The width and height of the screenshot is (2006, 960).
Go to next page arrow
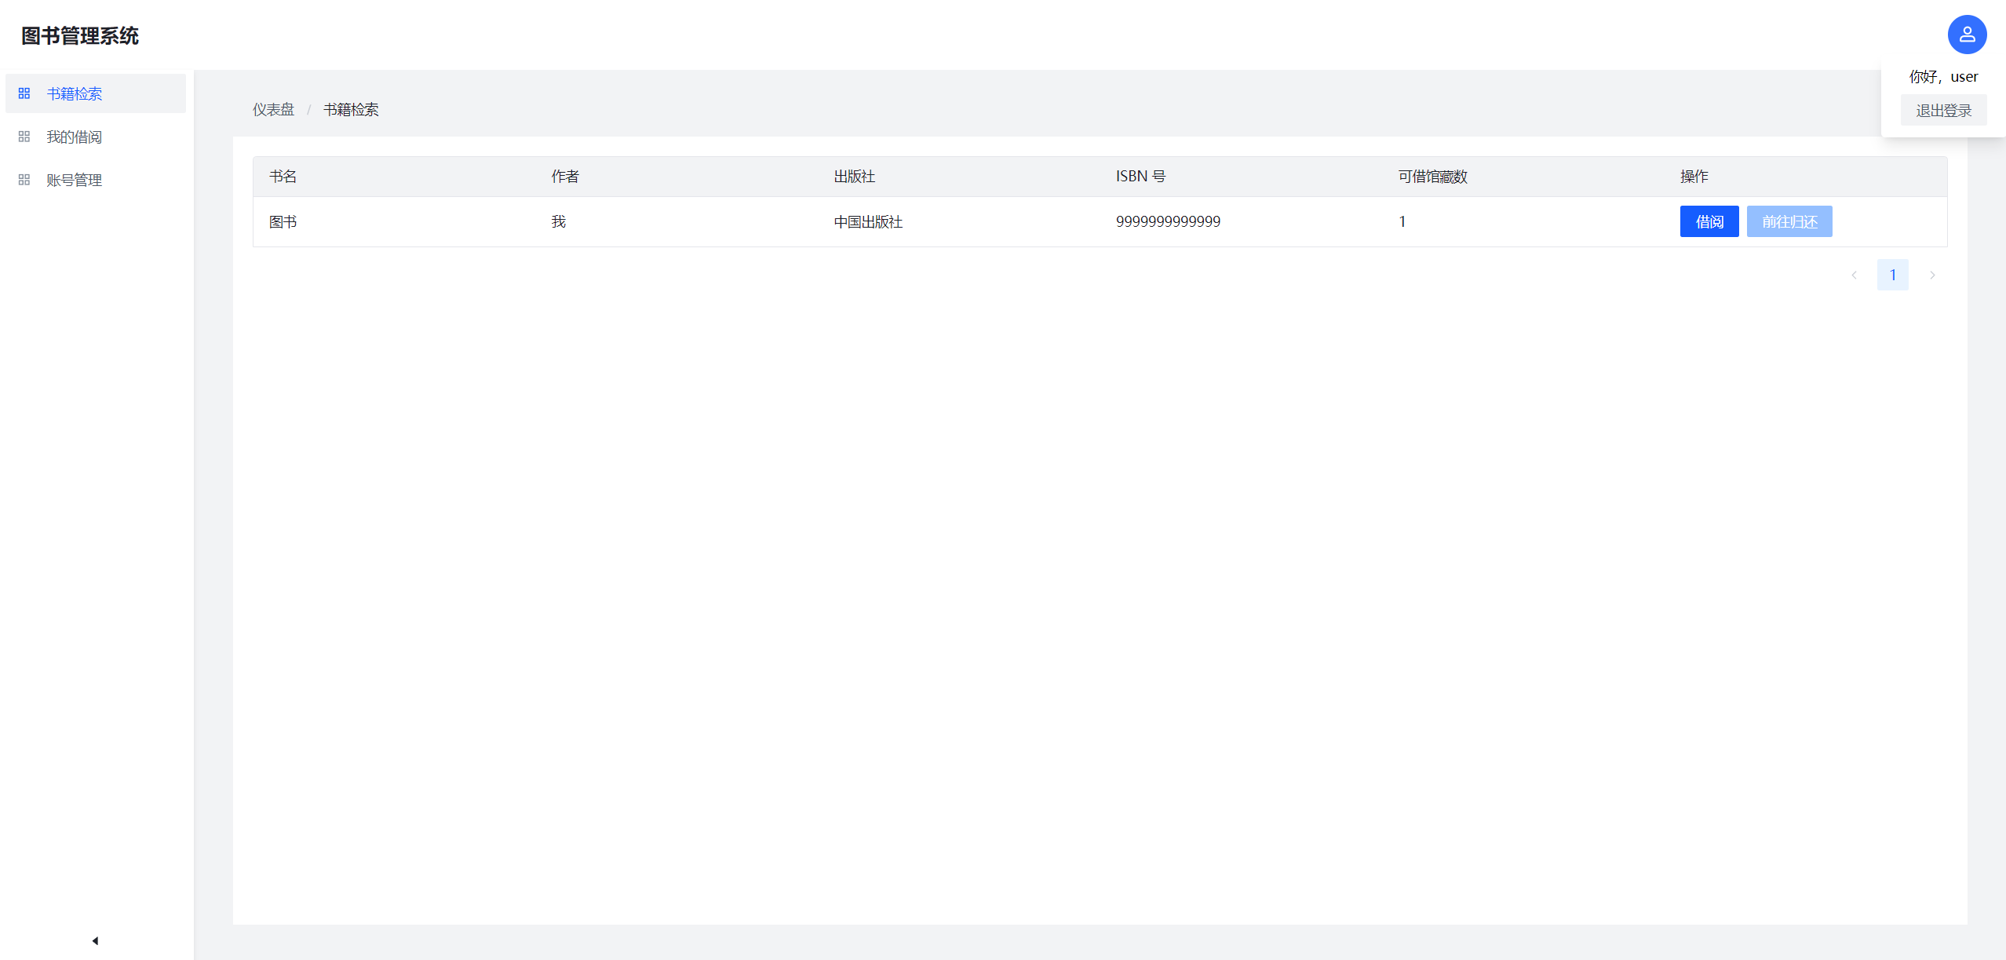(1932, 275)
